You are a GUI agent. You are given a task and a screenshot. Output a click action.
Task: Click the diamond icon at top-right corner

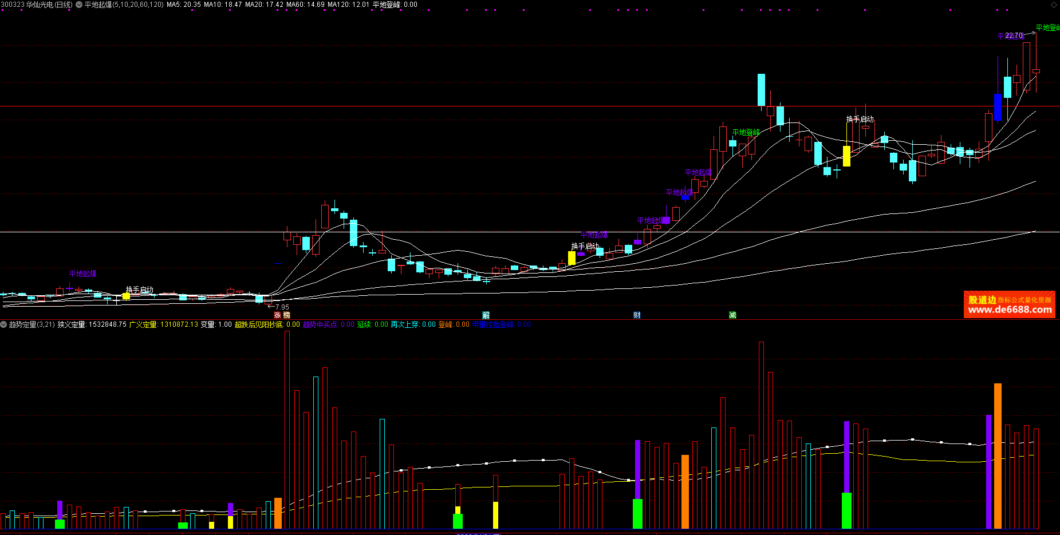[1054, 5]
